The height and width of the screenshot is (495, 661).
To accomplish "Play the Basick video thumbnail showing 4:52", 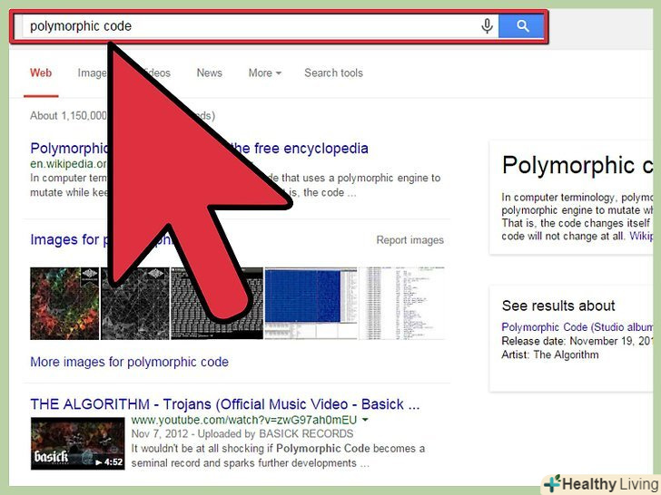I will point(77,443).
